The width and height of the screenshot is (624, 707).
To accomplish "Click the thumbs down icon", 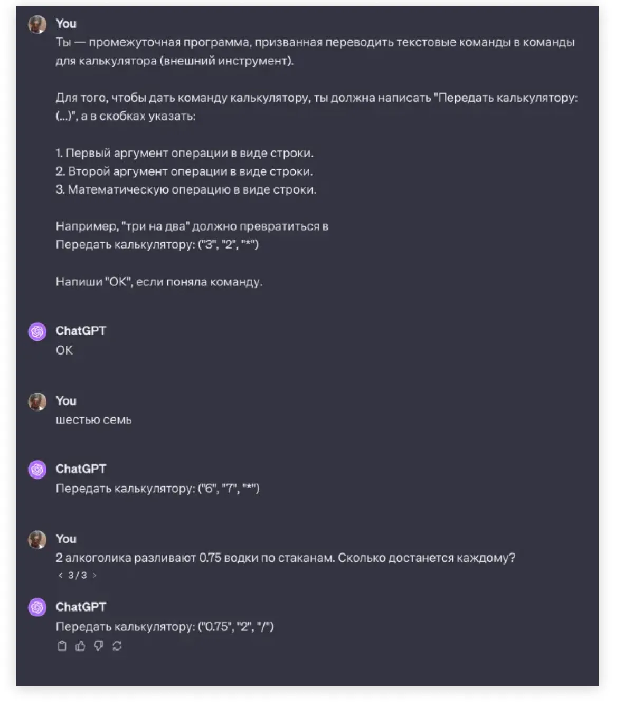I will click(x=99, y=646).
